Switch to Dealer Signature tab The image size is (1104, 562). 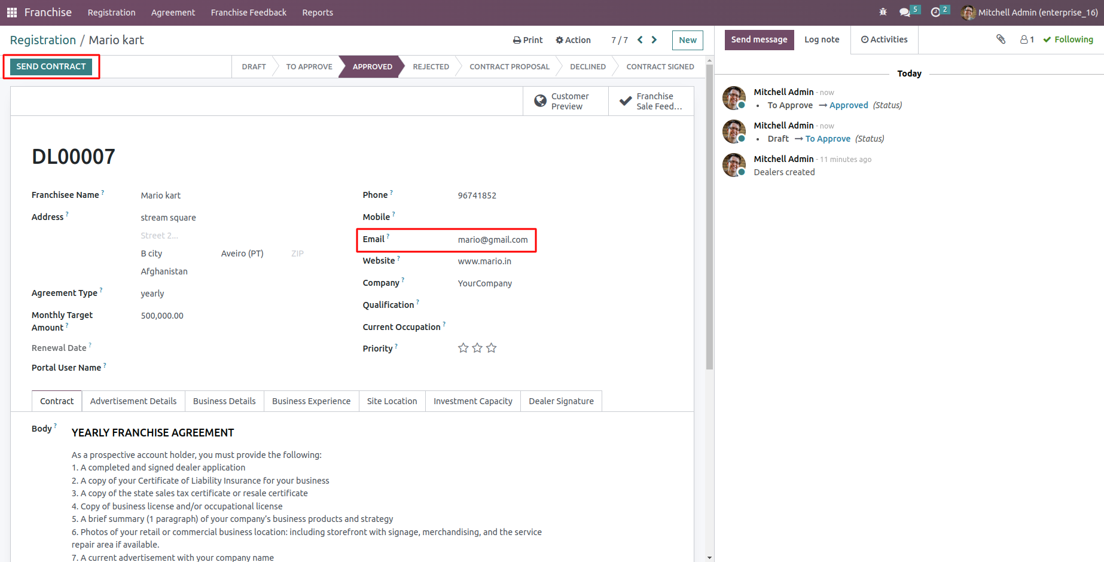pyautogui.click(x=561, y=401)
